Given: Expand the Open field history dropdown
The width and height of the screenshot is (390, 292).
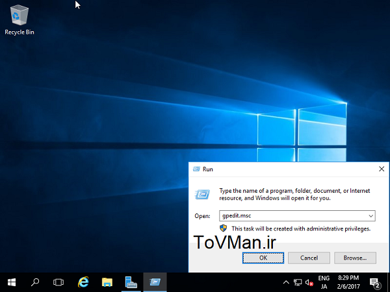Looking at the screenshot, I should pos(371,216).
